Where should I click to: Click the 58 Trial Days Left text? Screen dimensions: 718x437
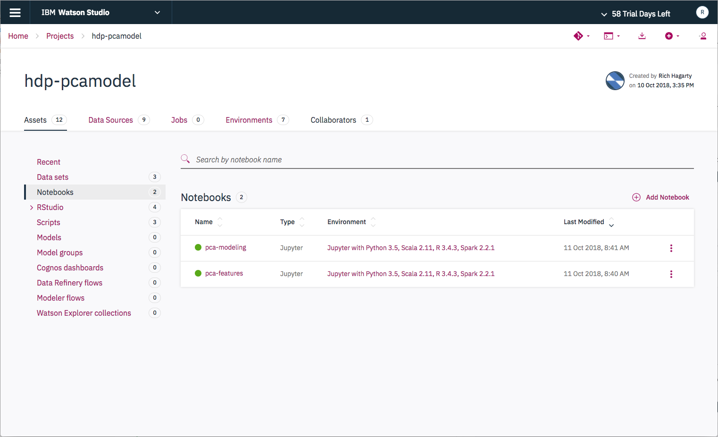point(641,14)
